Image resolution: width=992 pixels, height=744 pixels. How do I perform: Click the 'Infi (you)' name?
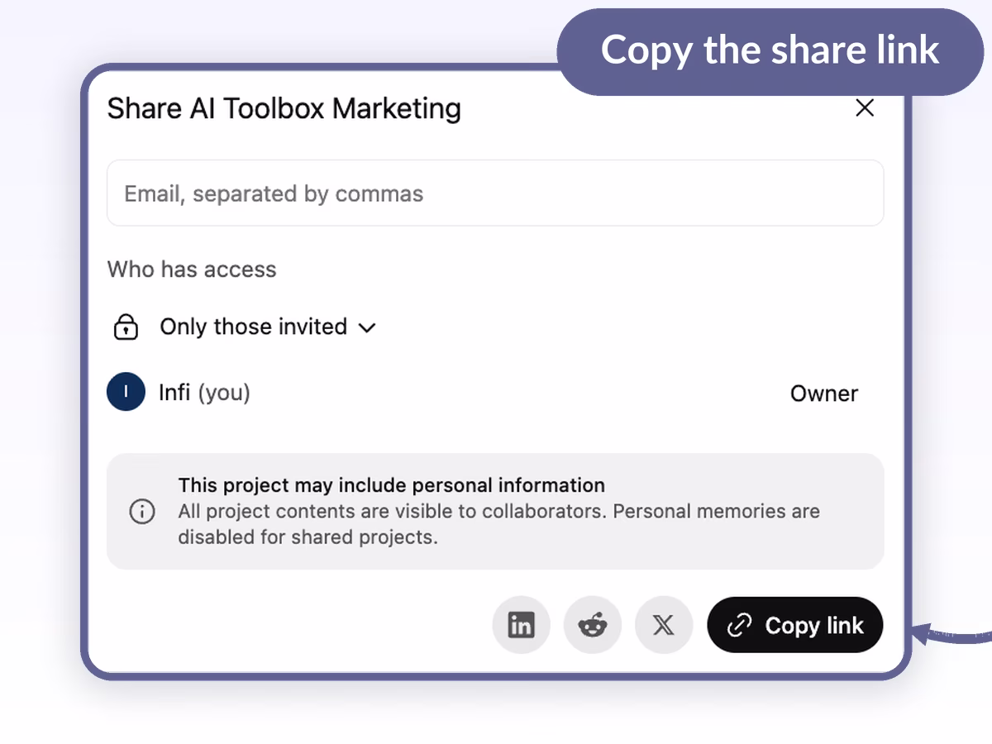(x=204, y=393)
